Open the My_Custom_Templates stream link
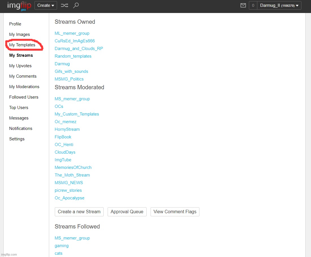This screenshot has width=311, height=257. click(x=77, y=114)
